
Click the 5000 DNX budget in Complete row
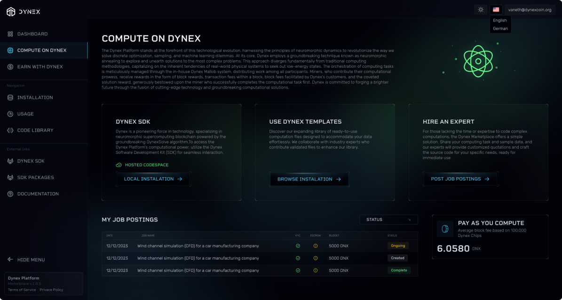(x=339, y=270)
